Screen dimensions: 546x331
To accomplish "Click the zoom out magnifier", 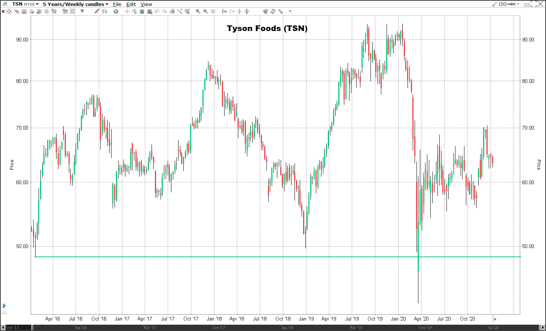I will tap(205, 12).
